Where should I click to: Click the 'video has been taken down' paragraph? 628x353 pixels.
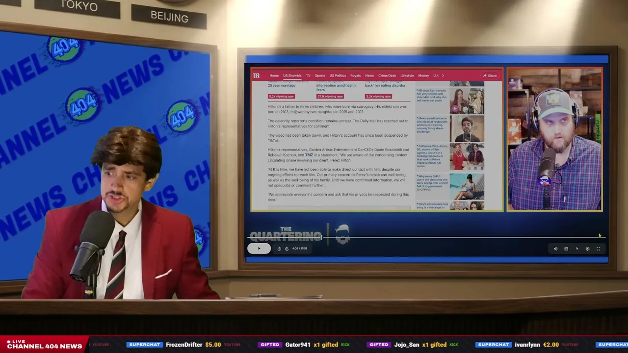point(338,138)
